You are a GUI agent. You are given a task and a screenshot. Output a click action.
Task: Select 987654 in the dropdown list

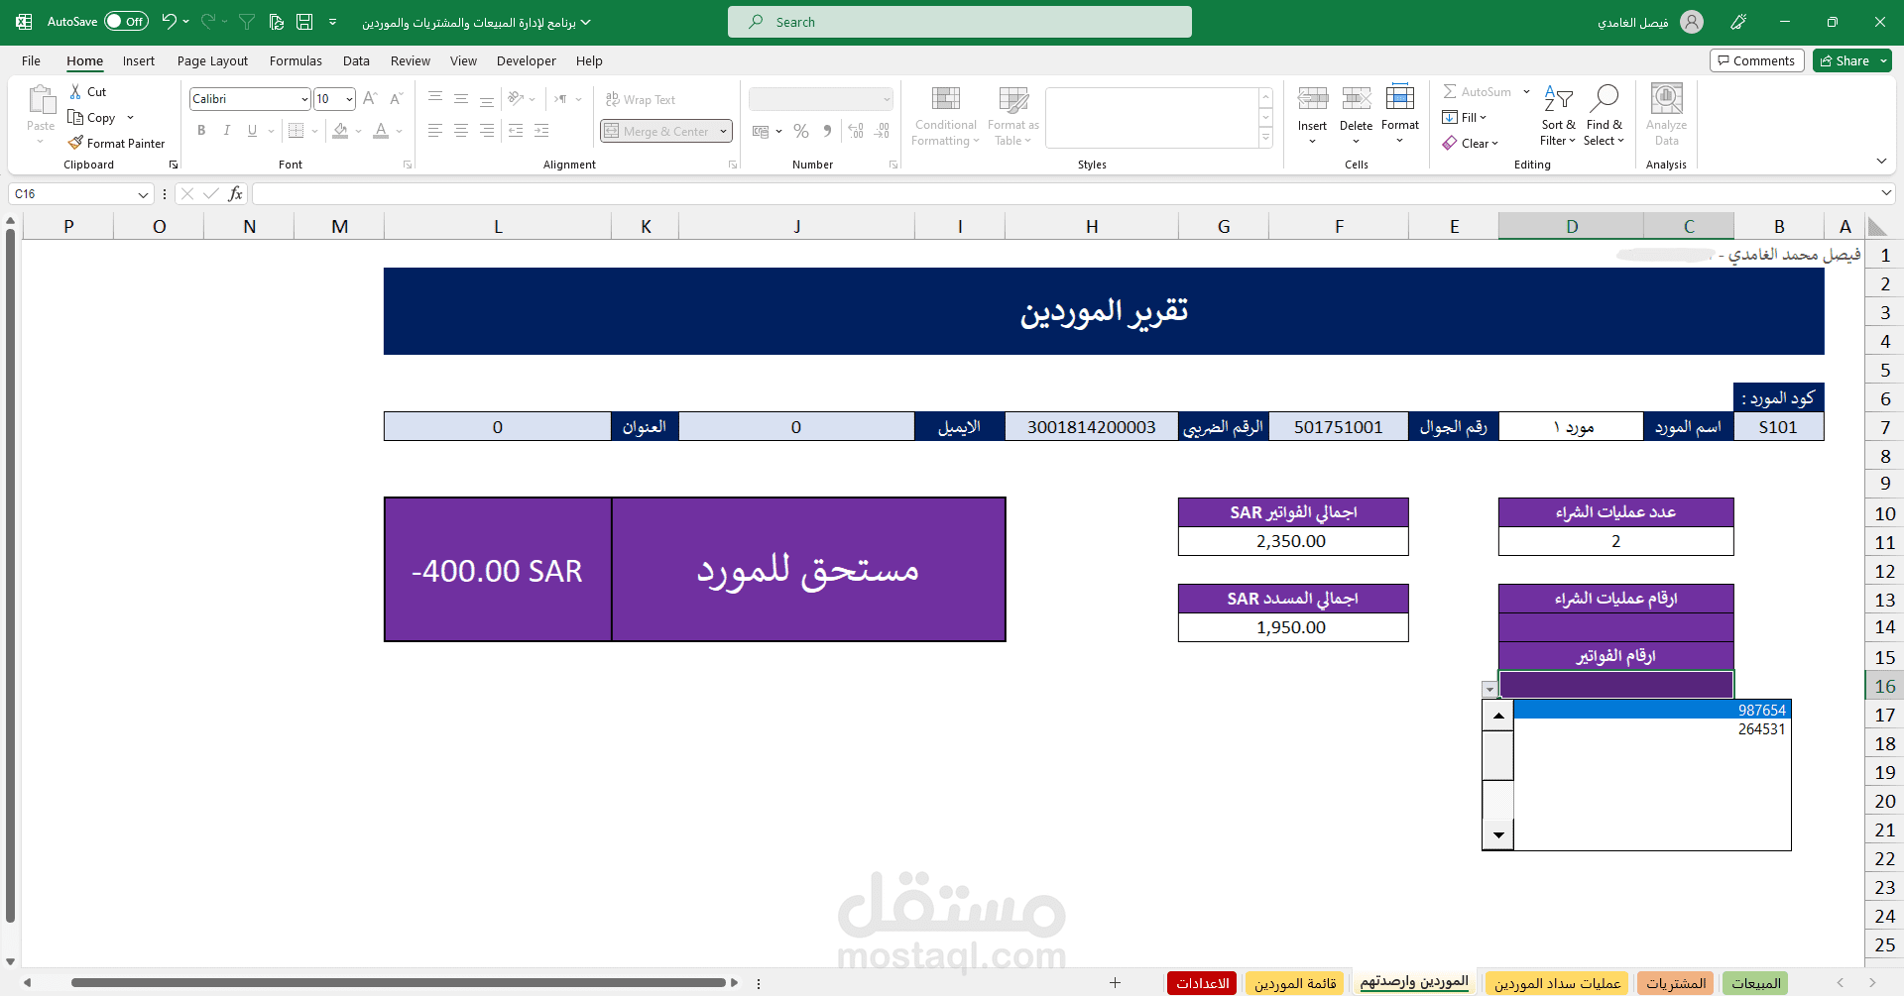1652,710
